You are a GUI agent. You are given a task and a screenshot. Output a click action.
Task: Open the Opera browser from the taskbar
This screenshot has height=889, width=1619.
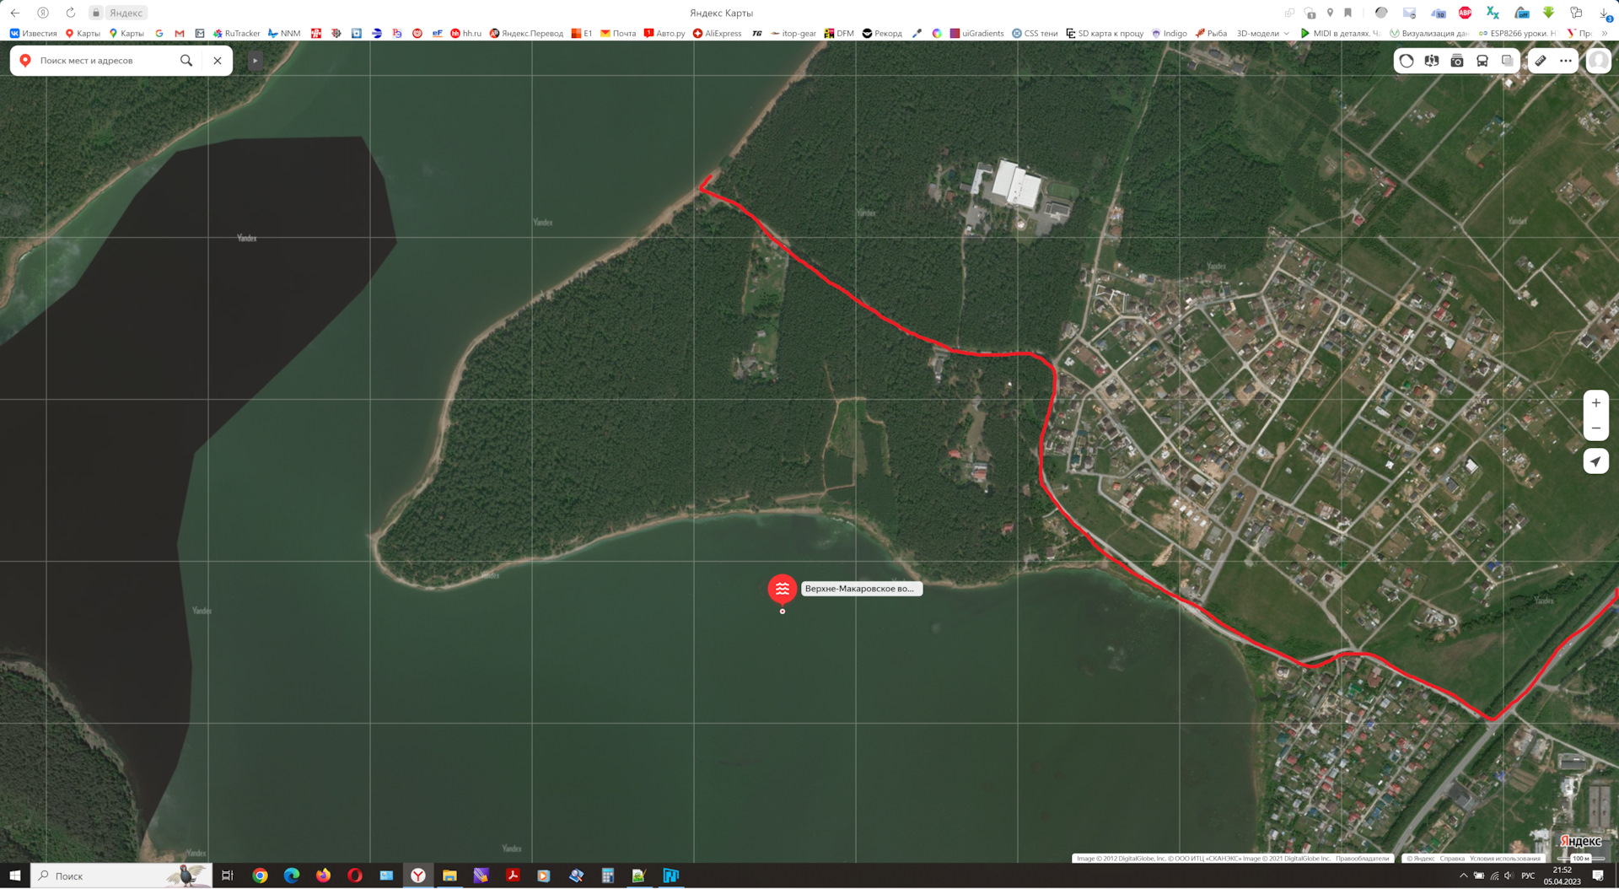[x=355, y=876]
